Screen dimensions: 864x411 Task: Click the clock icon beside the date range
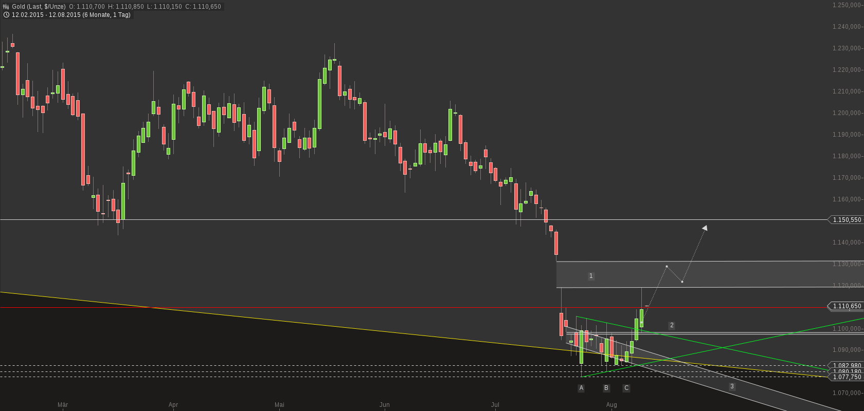(x=6, y=15)
